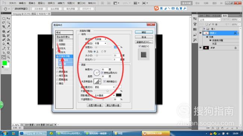Select the Ellipse shape tool

tap(9, 53)
